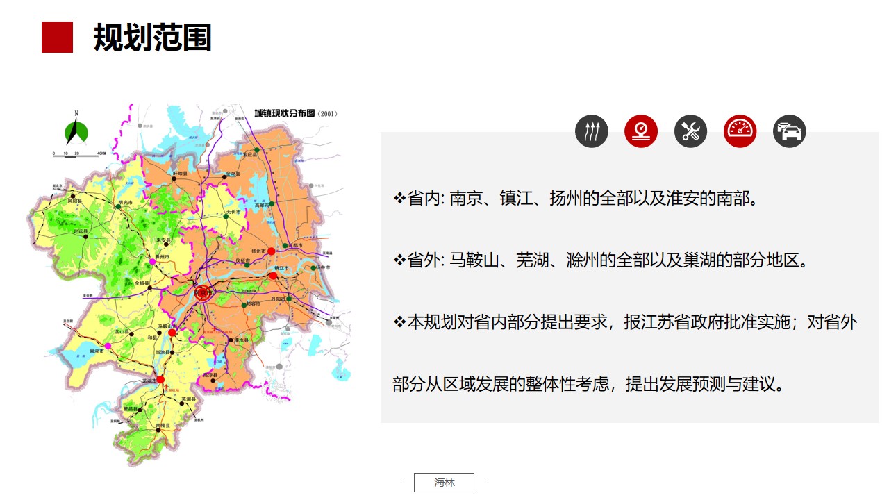Click the red Wuhu city dot on map
This screenshot has width=889, height=500.
[160, 380]
